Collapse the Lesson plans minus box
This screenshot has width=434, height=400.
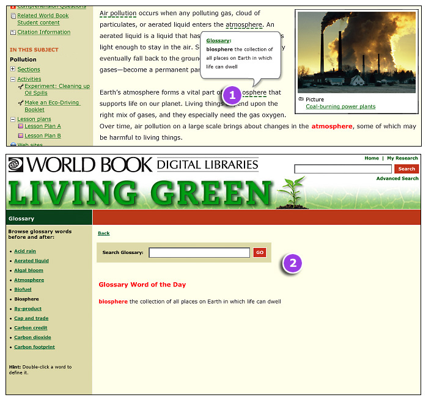13,120
